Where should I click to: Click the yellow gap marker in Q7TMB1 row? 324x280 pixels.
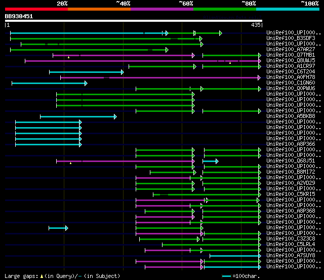(x=69, y=57)
